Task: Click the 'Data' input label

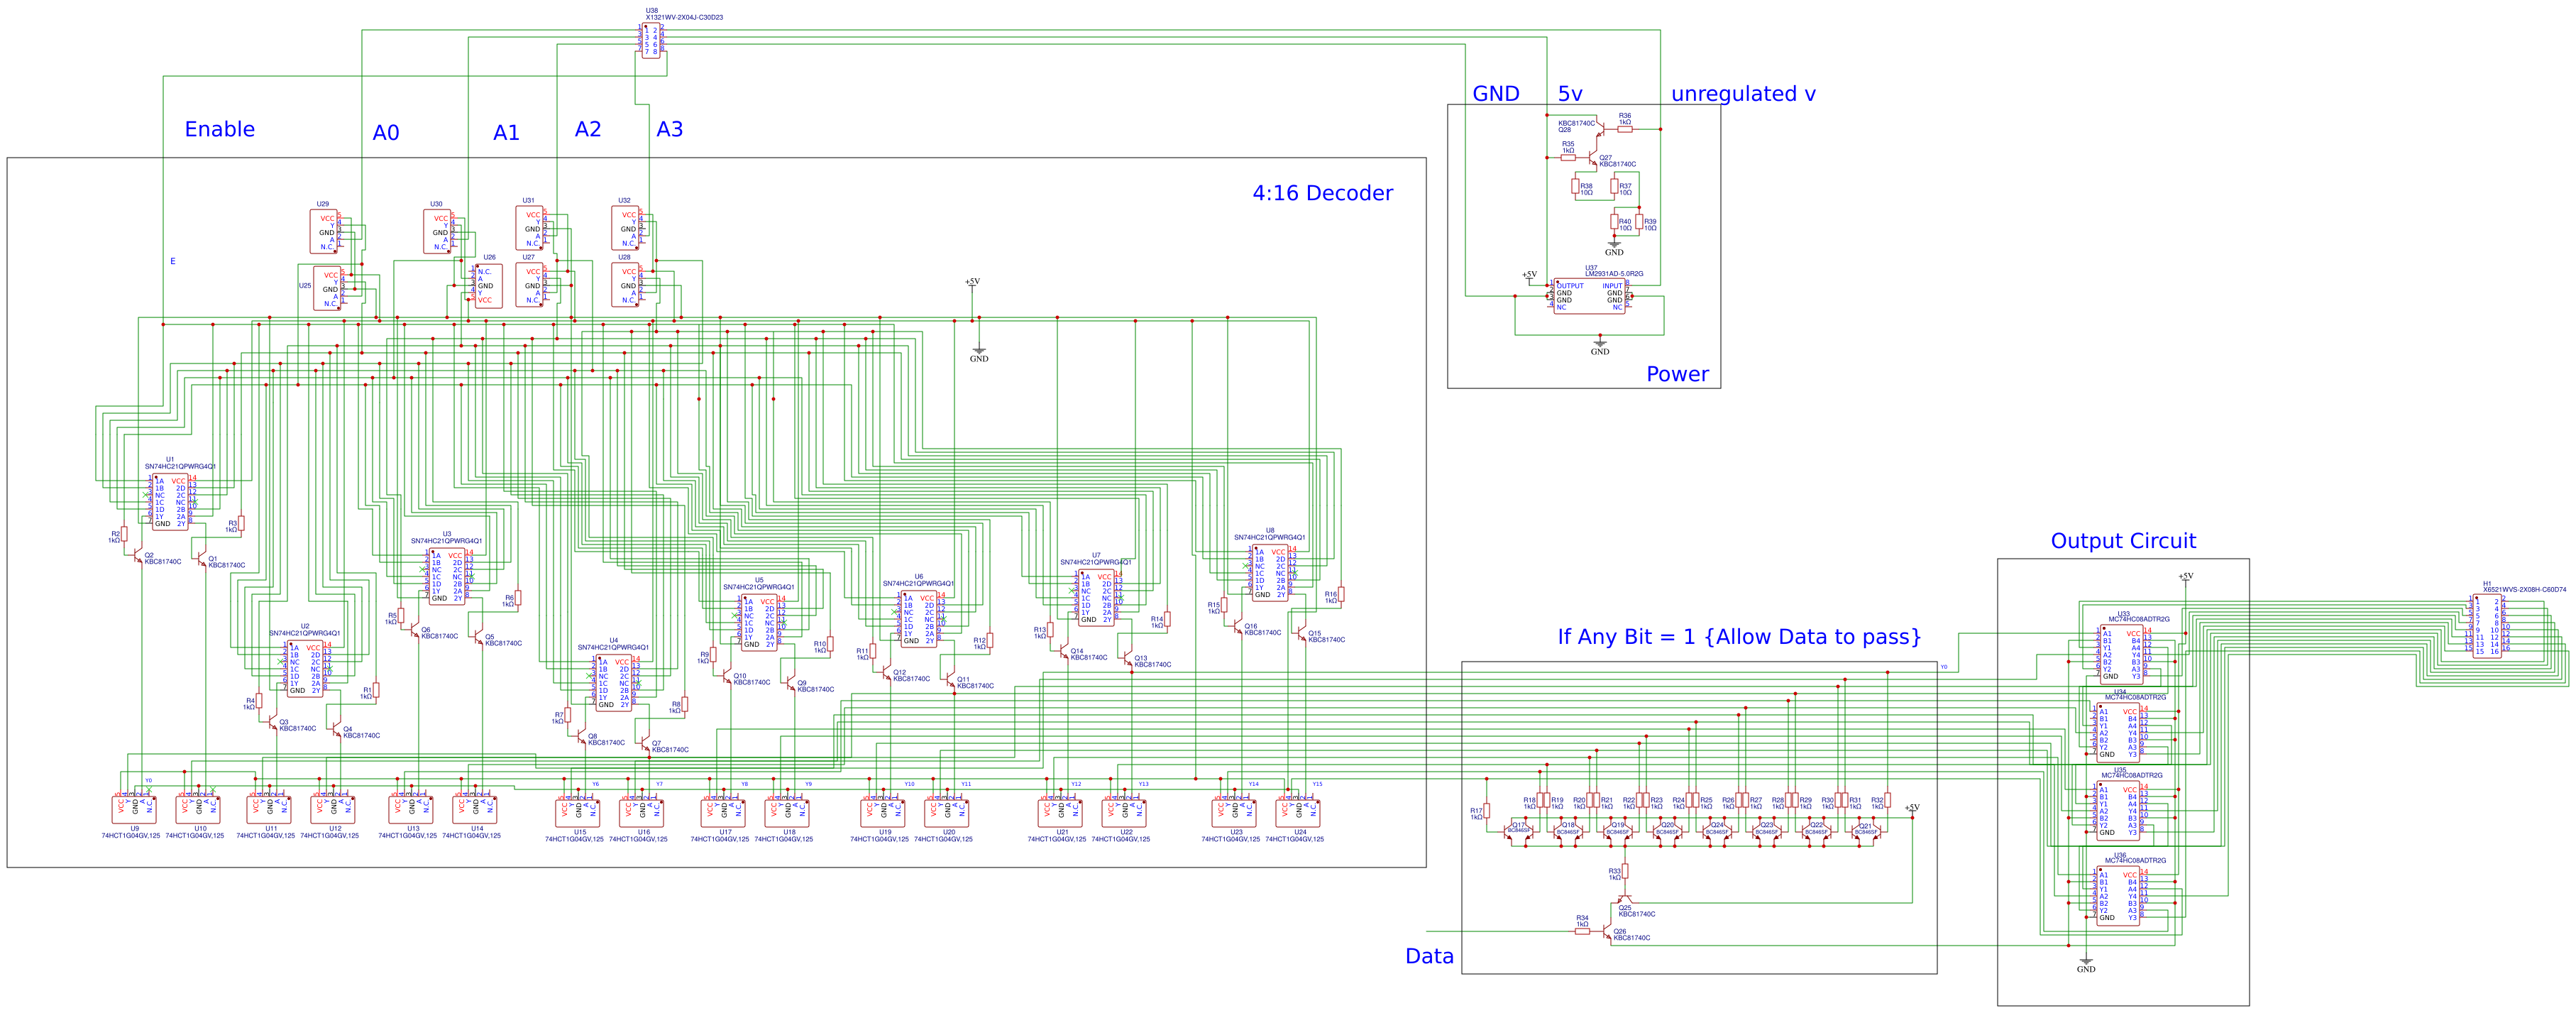Action: (1429, 956)
